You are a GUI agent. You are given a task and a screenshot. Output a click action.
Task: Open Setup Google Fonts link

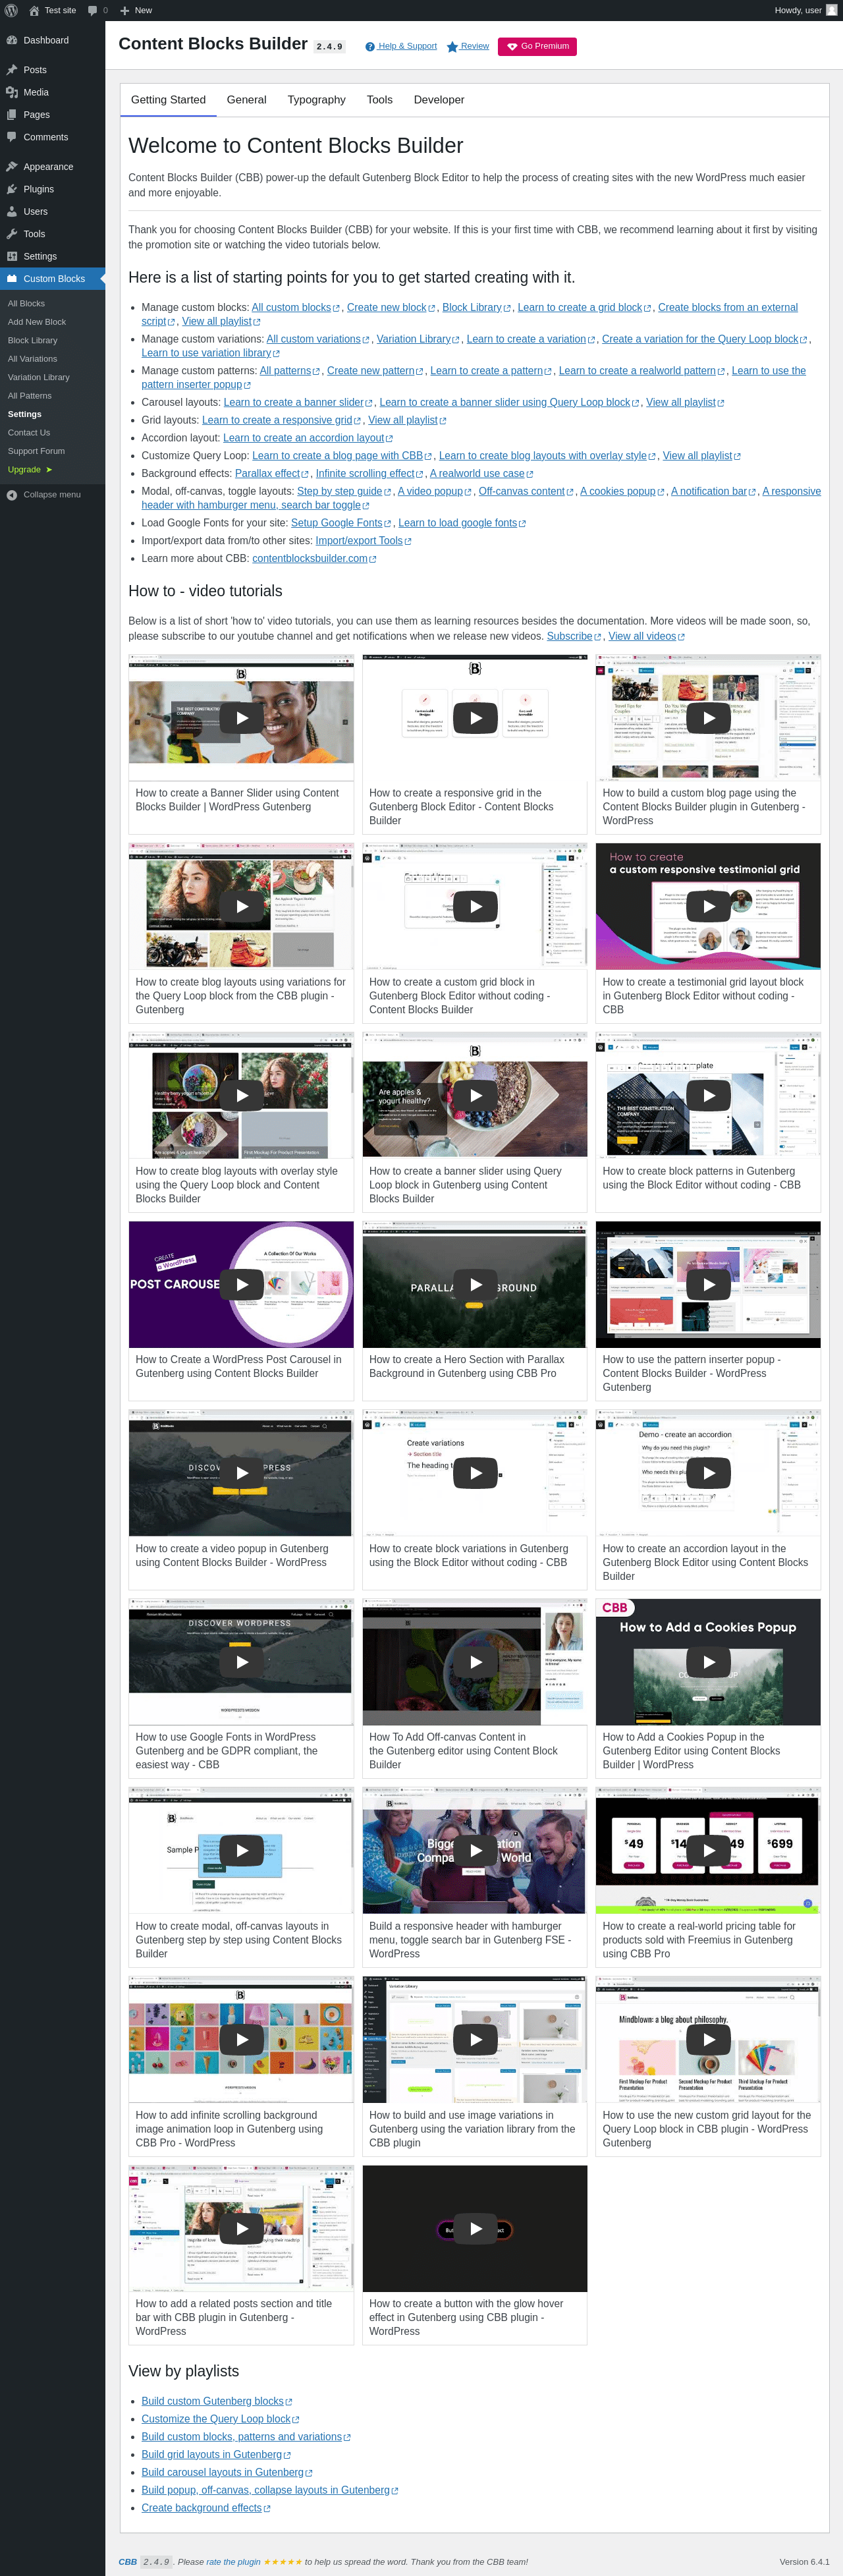pyautogui.click(x=341, y=523)
